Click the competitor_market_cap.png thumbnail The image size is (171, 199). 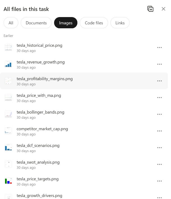coord(8,131)
